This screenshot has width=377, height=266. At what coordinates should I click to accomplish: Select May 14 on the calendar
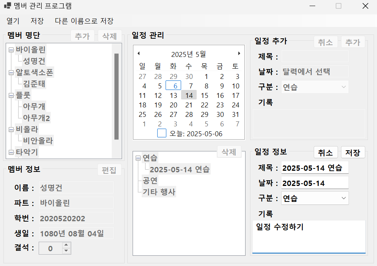189,95
